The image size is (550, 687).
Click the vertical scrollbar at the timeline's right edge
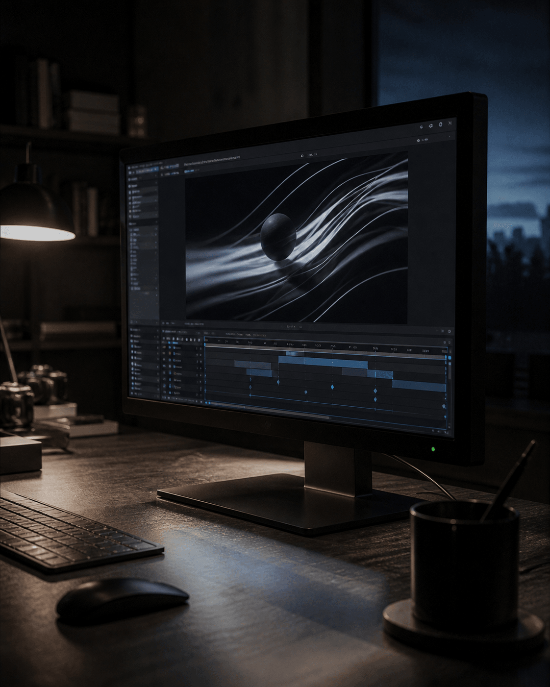pos(450,371)
